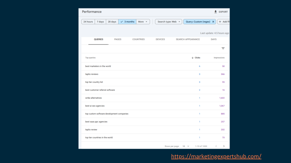Click the Export download icon
The height and width of the screenshot is (163, 291).
click(x=215, y=12)
